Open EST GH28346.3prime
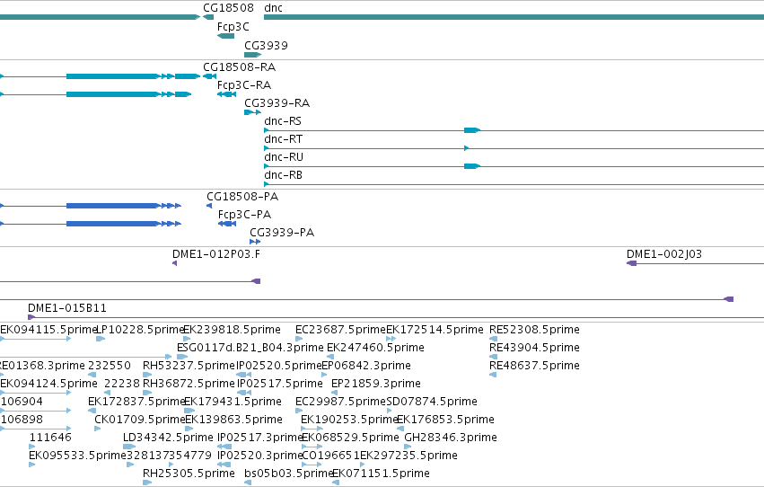764x487 pixels. click(451, 438)
